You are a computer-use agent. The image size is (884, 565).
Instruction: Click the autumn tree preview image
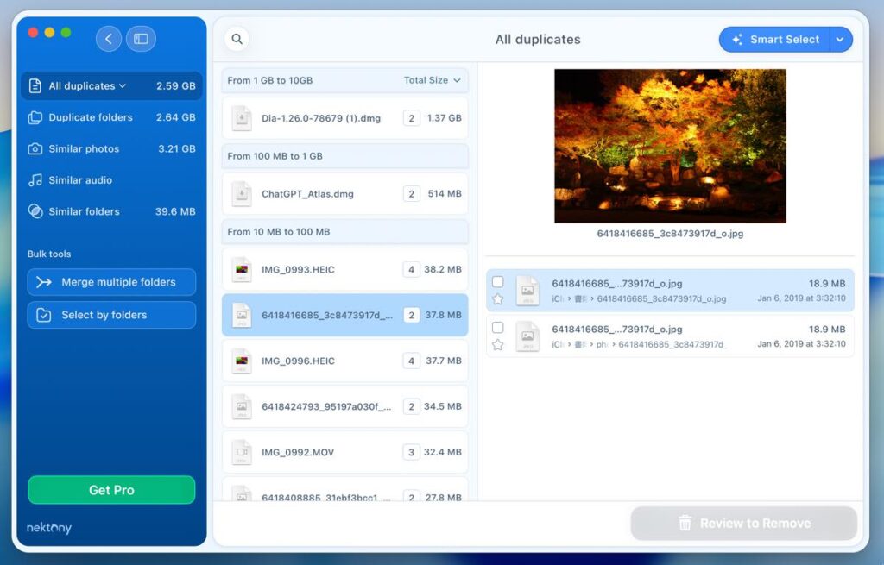pos(670,146)
